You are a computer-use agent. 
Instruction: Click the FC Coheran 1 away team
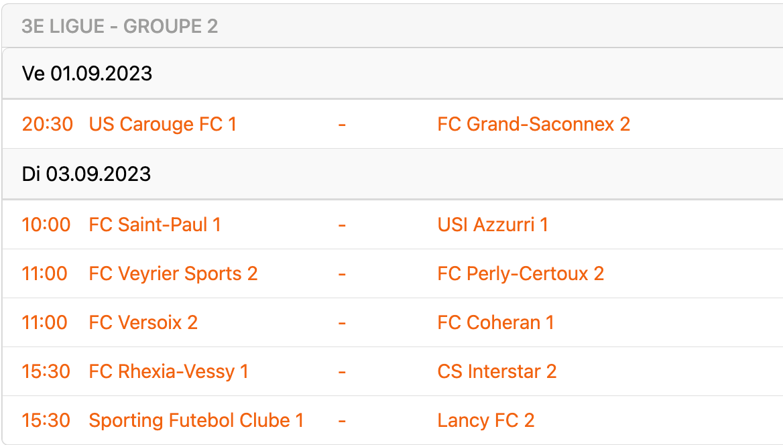[x=495, y=322]
